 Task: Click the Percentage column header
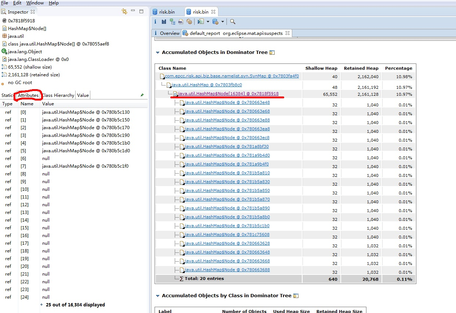coord(399,68)
